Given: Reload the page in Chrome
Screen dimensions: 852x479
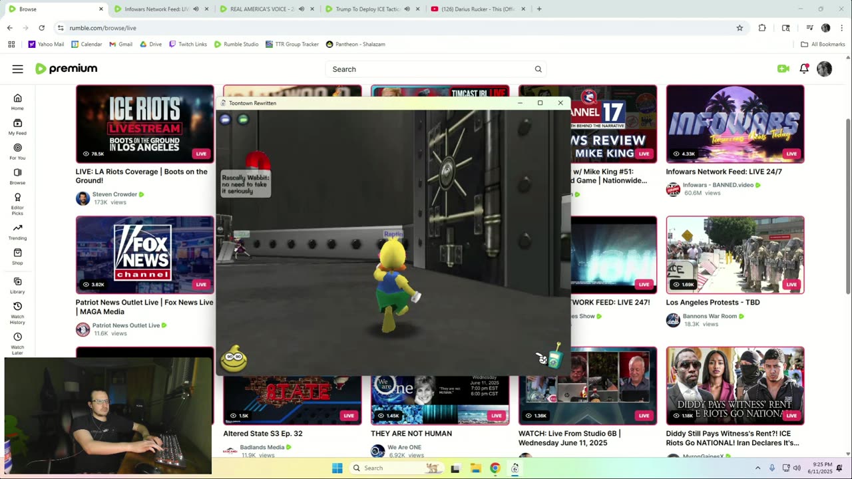Looking at the screenshot, I should (x=41, y=28).
